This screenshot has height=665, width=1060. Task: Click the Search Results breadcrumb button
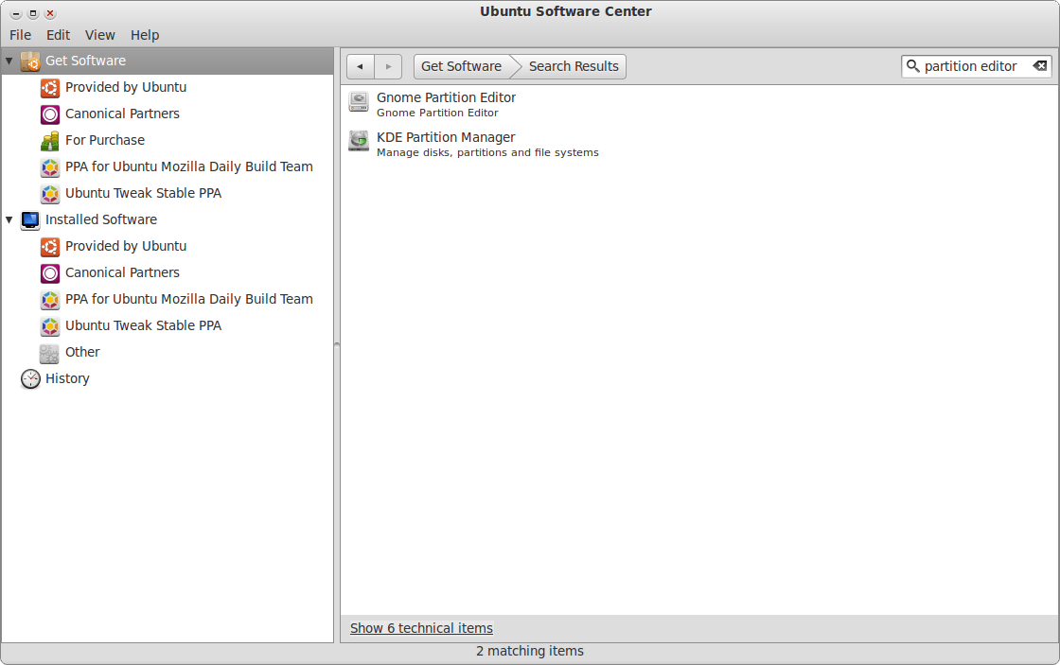pyautogui.click(x=574, y=66)
